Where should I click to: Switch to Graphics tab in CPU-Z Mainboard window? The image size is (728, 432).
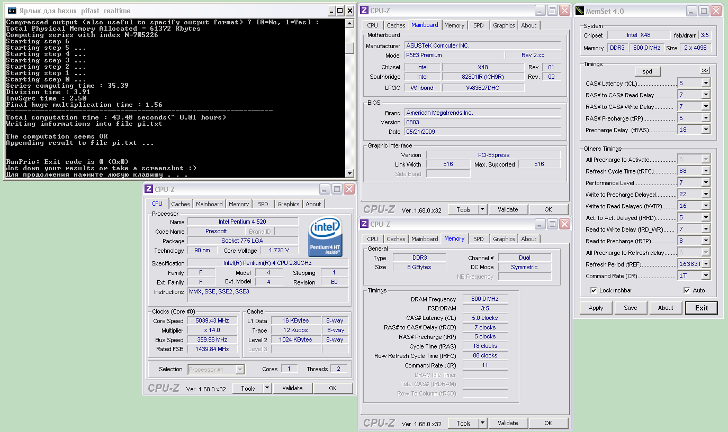pos(504,25)
